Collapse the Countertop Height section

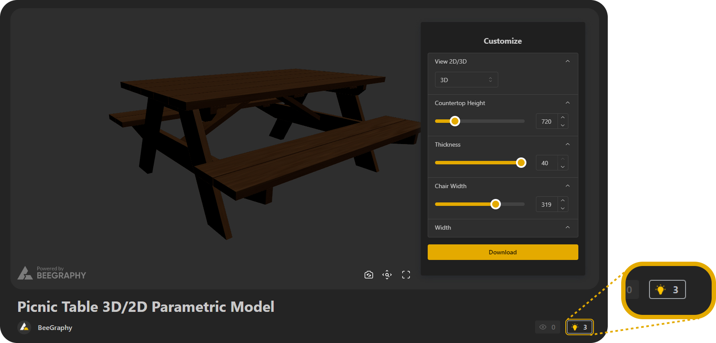(x=568, y=103)
